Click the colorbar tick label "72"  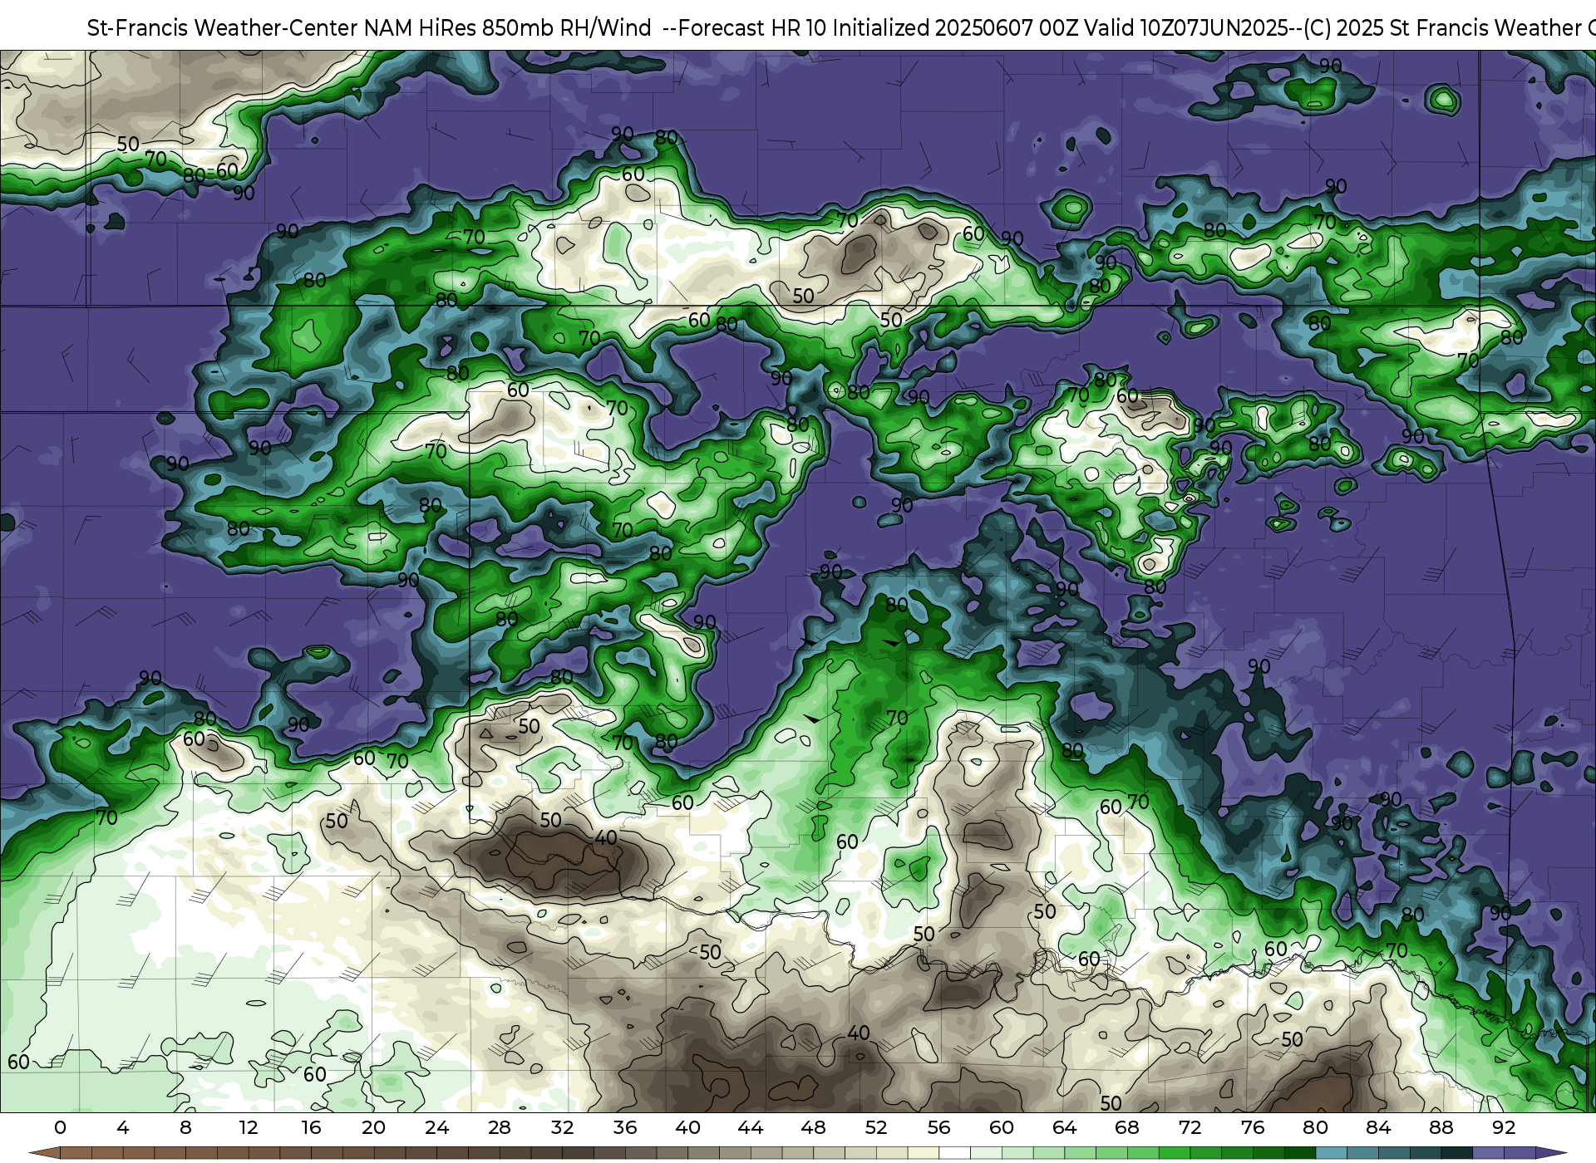pyautogui.click(x=1190, y=1127)
